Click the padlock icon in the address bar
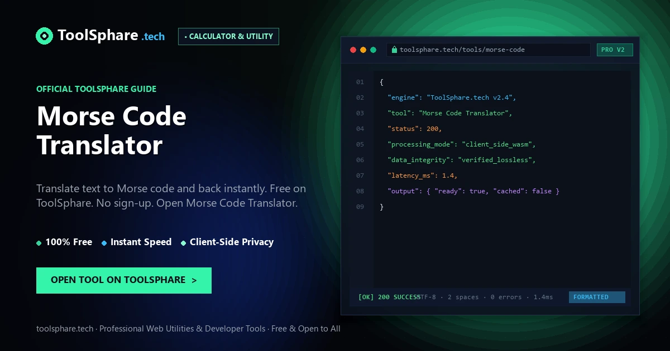This screenshot has width=670, height=351. pos(394,50)
